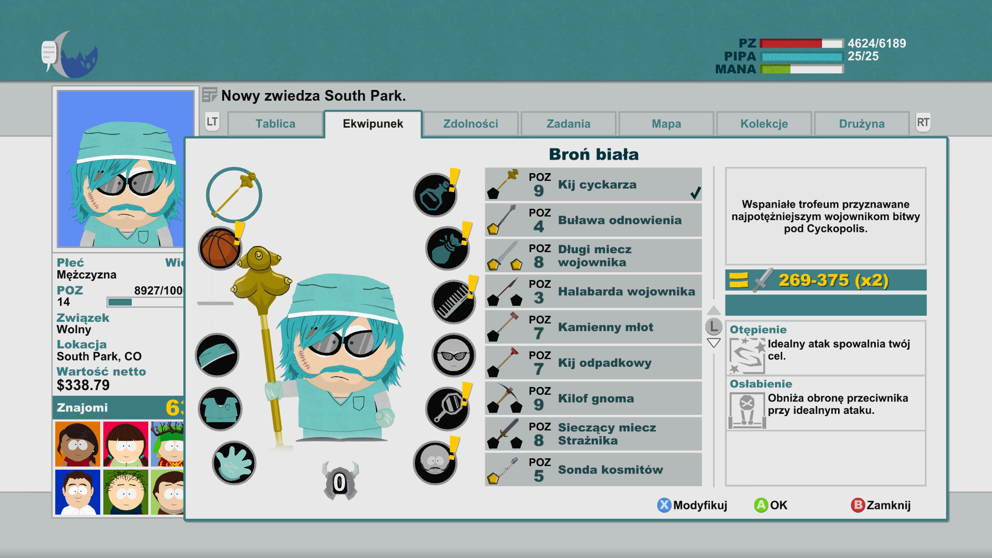Select Długi miecz wojownika weapon
The image size is (992, 558).
593,256
